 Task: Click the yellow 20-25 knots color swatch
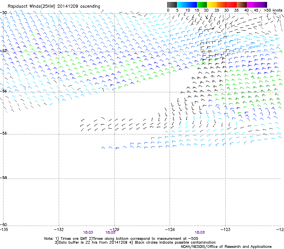tap(212, 5)
